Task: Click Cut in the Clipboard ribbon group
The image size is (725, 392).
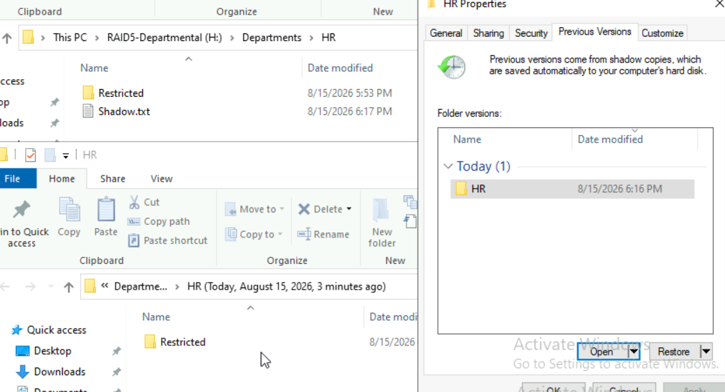Action: point(144,202)
